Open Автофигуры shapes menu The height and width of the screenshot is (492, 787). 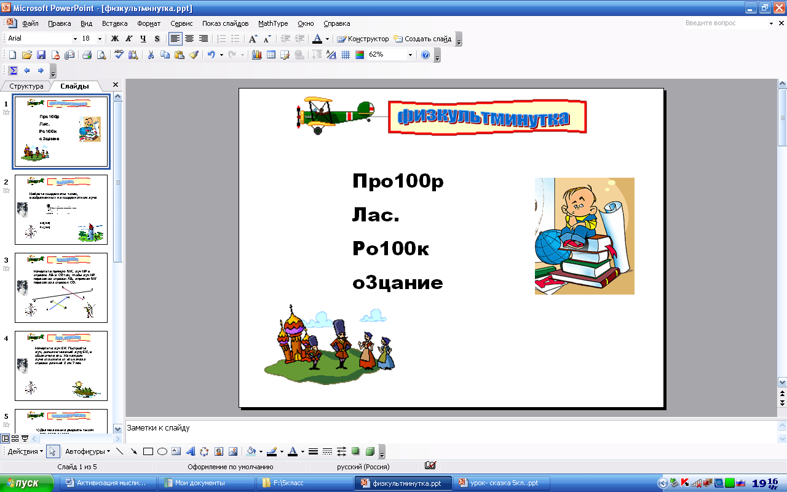(88, 451)
